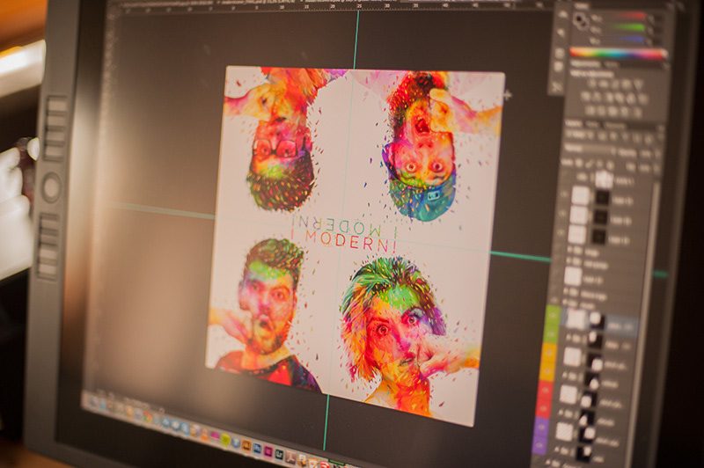Add a Black & White adjustment layer

[608, 98]
